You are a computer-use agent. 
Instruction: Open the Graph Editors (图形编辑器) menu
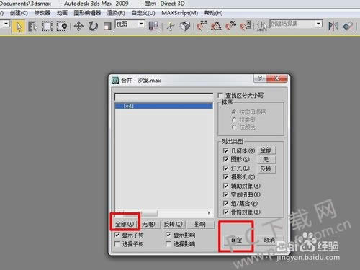(87, 13)
